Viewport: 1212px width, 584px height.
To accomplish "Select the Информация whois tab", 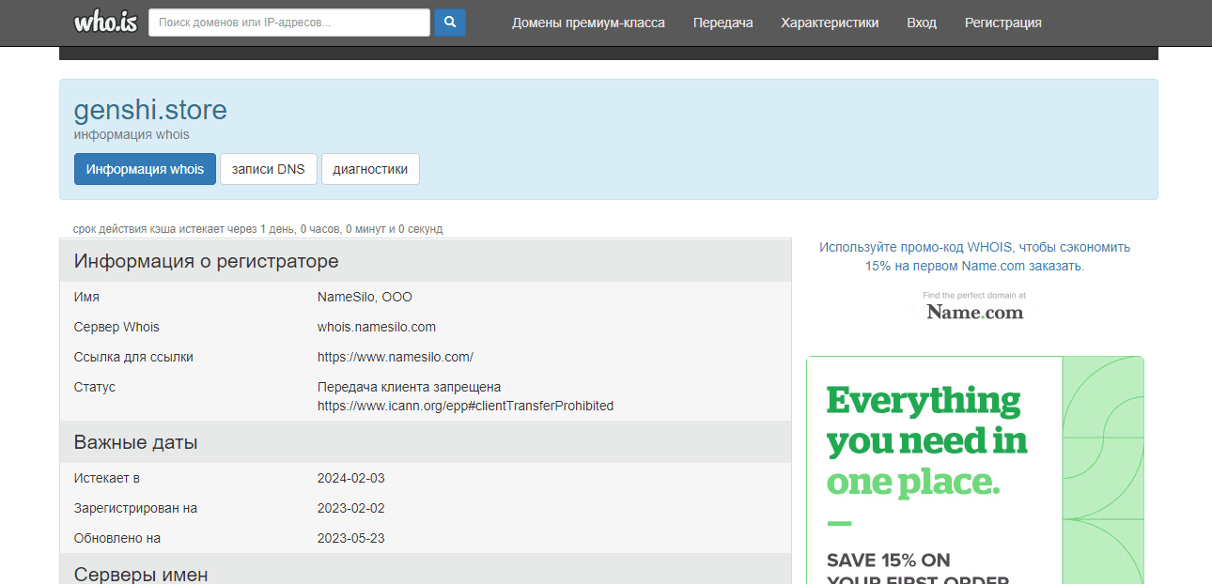I will point(145,169).
